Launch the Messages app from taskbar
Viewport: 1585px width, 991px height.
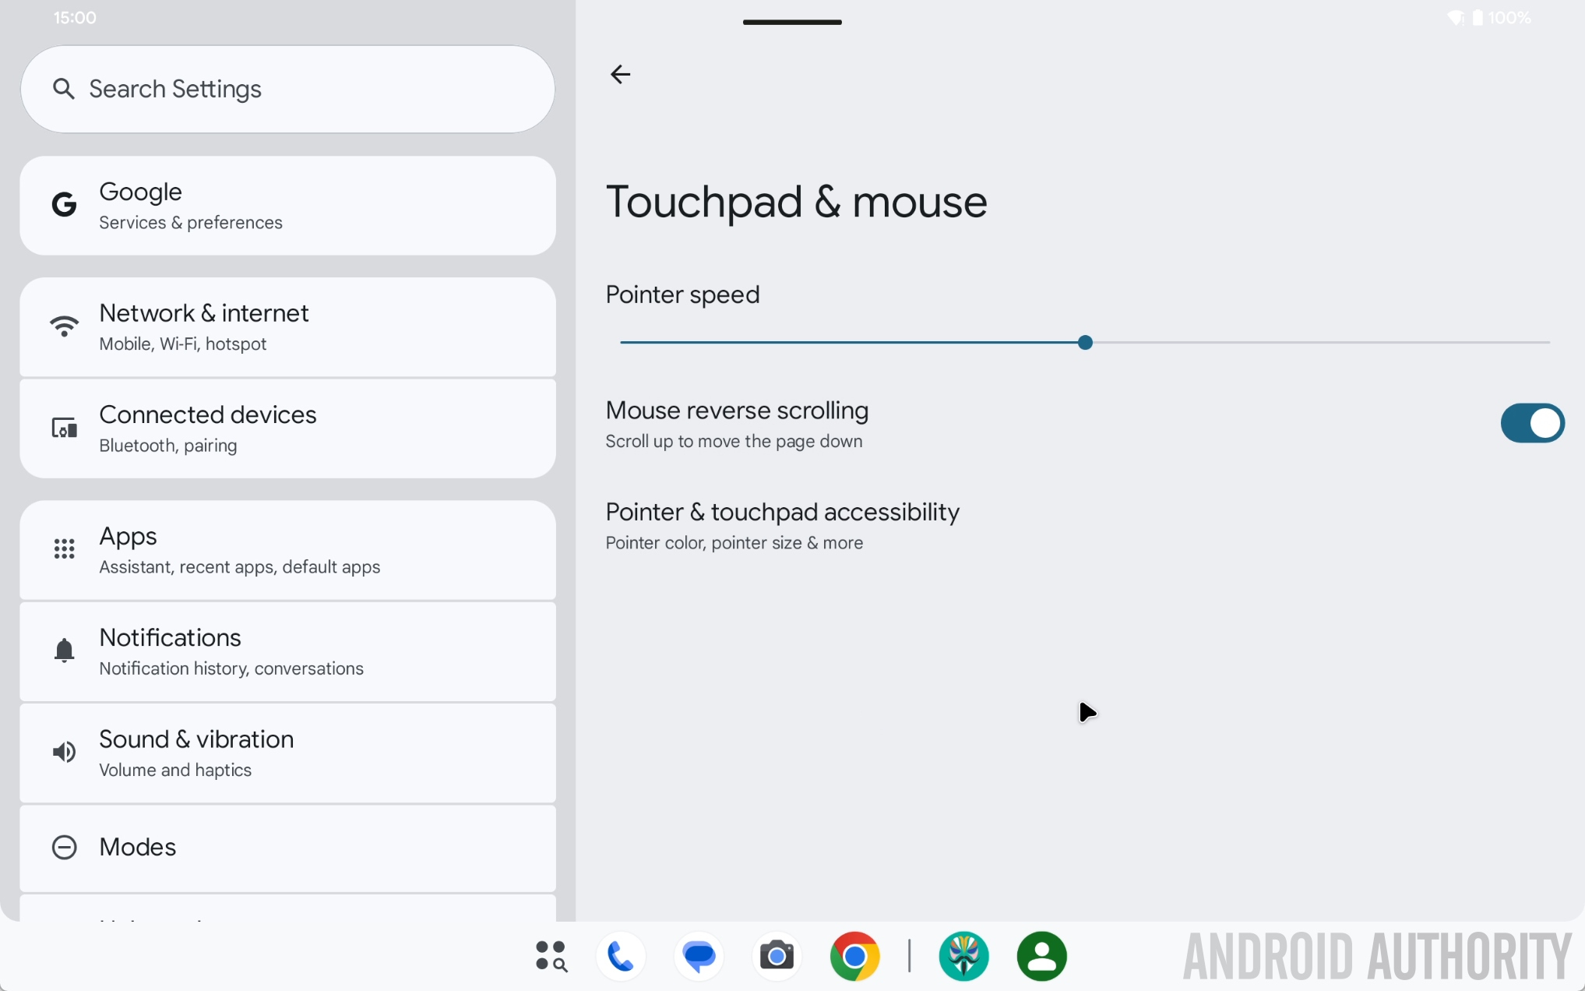click(x=699, y=956)
